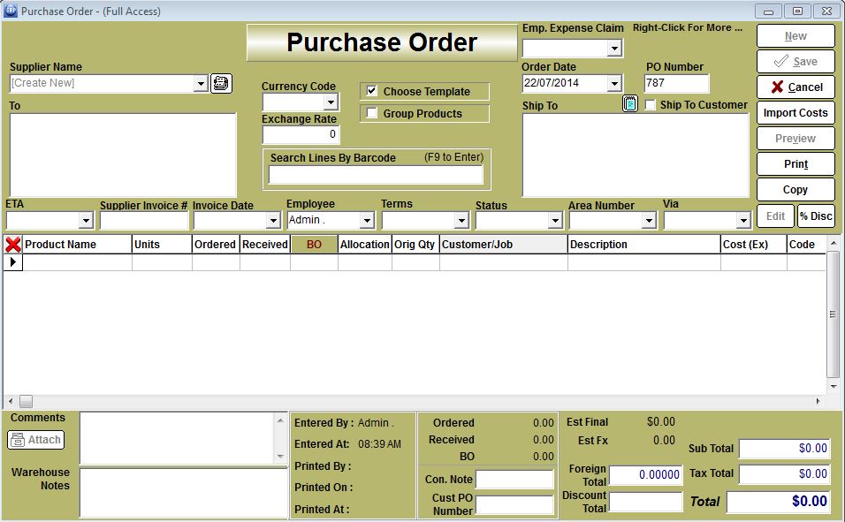Uncheck the Choose Template checkbox
This screenshot has width=845, height=522.
tap(372, 91)
